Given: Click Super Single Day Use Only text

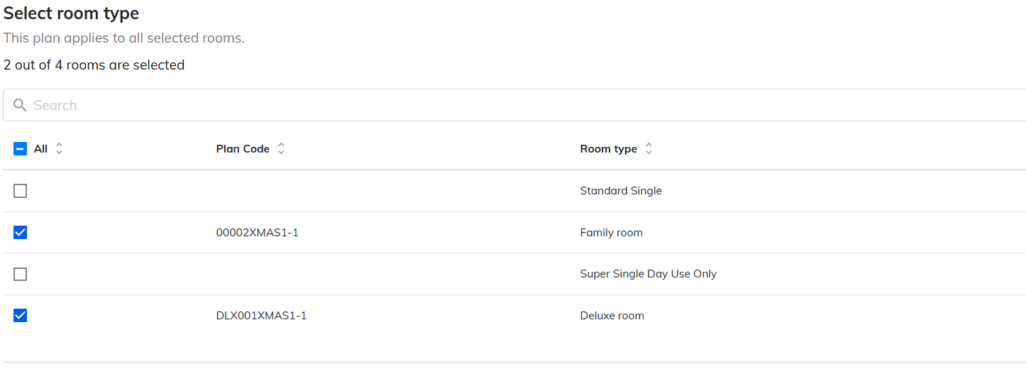Looking at the screenshot, I should [648, 274].
